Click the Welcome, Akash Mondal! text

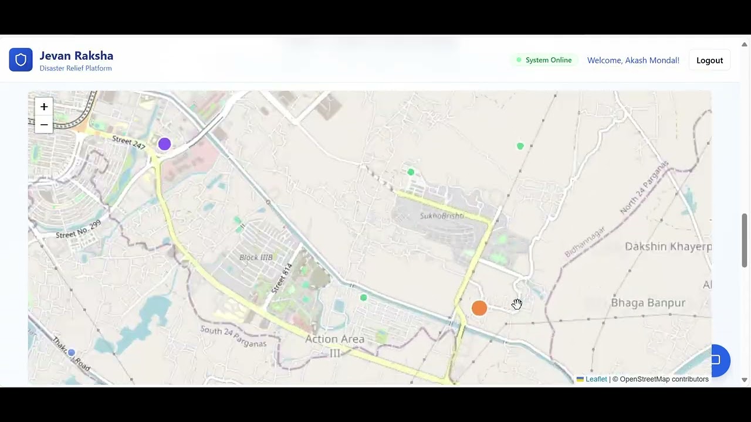tap(633, 60)
